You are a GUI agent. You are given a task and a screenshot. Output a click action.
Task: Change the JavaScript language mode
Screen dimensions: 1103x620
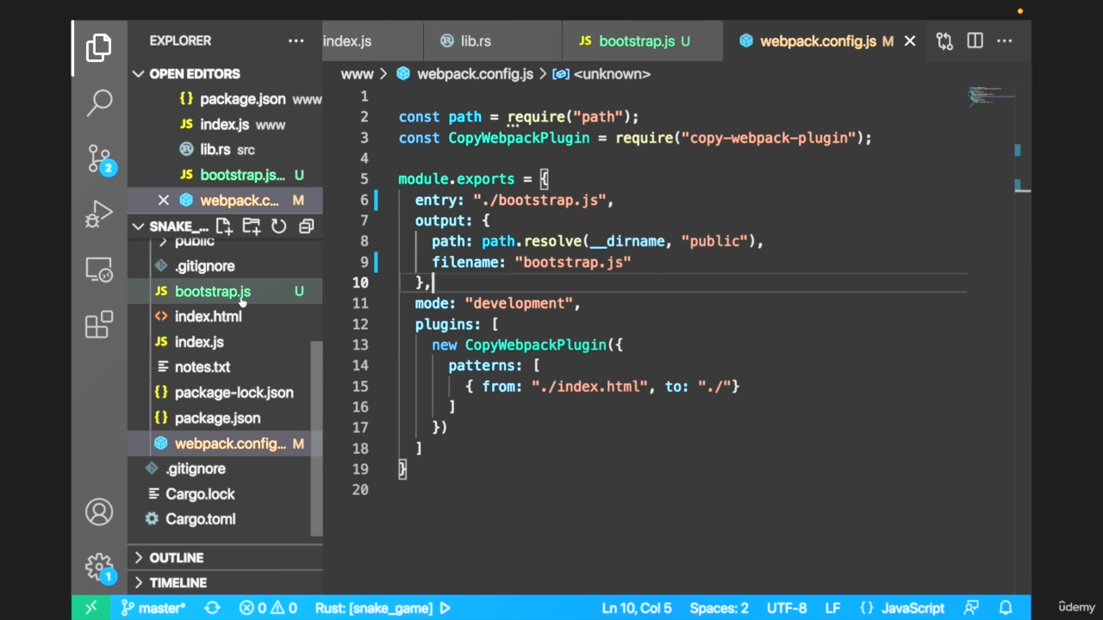click(x=913, y=608)
